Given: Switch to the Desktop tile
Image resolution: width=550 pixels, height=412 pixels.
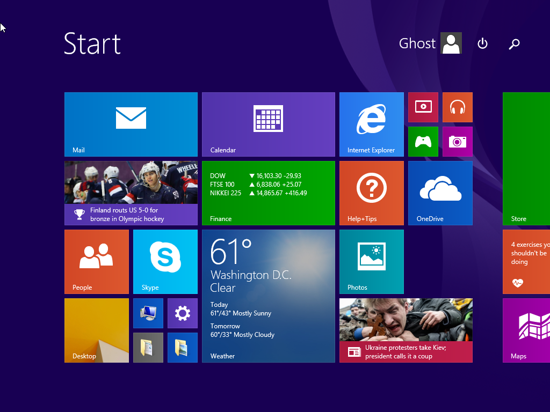Looking at the screenshot, I should pyautogui.click(x=96, y=330).
